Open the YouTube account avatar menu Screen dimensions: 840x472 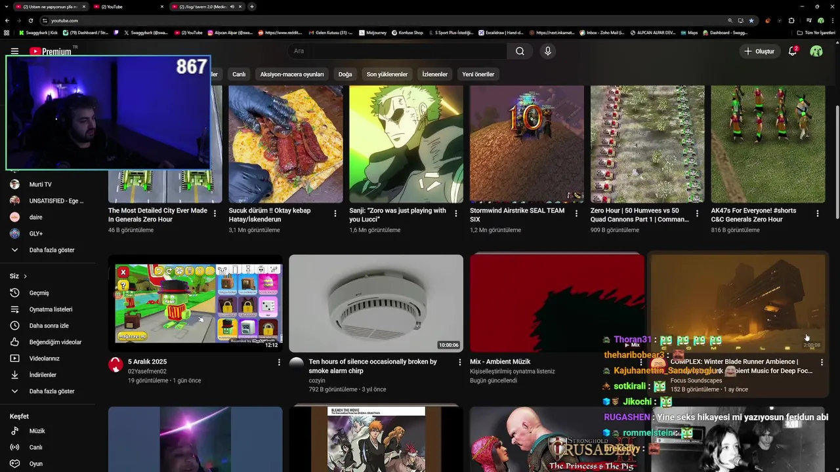(816, 51)
